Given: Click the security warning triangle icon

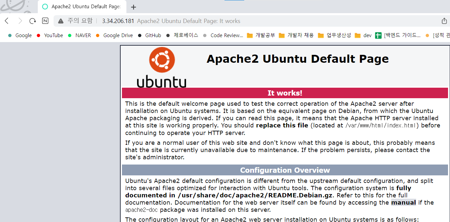Looking at the screenshot, I should (x=61, y=21).
